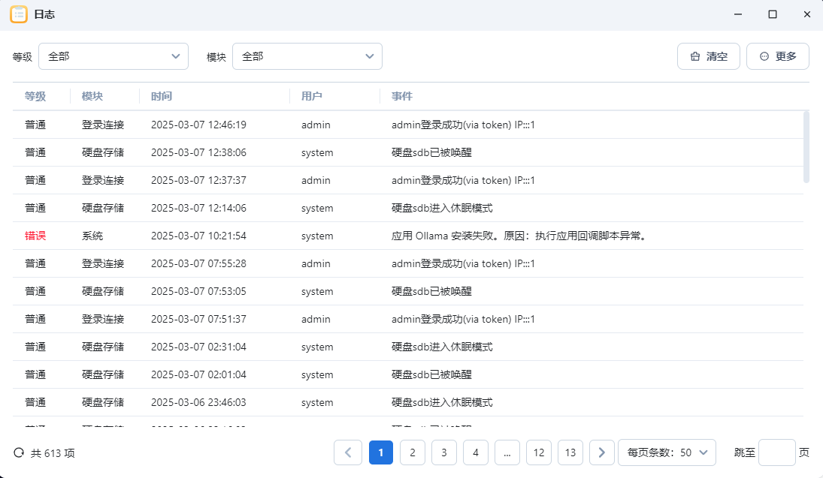
Task: Go to next page with right arrow
Action: pyautogui.click(x=601, y=452)
